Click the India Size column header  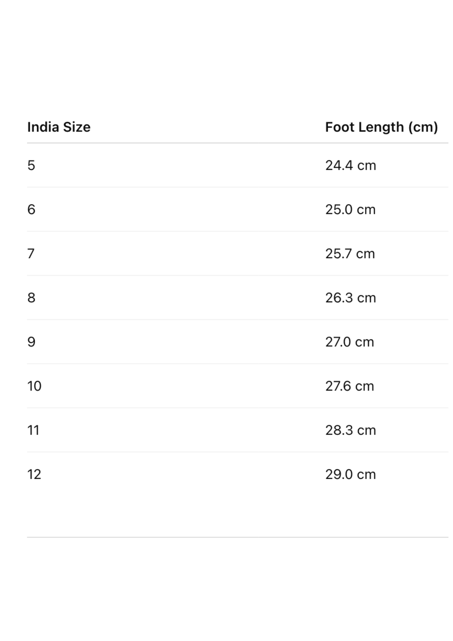point(59,127)
